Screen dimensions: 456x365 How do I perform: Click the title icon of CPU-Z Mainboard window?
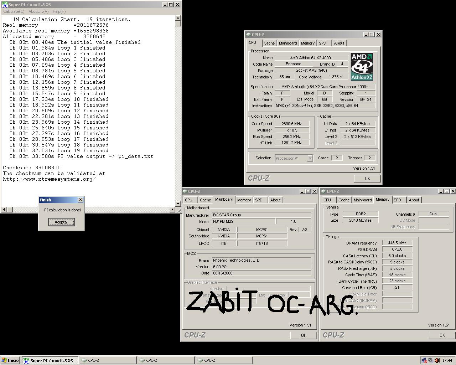pyautogui.click(x=185, y=191)
